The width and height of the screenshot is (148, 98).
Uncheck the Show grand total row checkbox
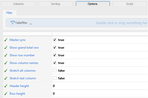pos(55,47)
